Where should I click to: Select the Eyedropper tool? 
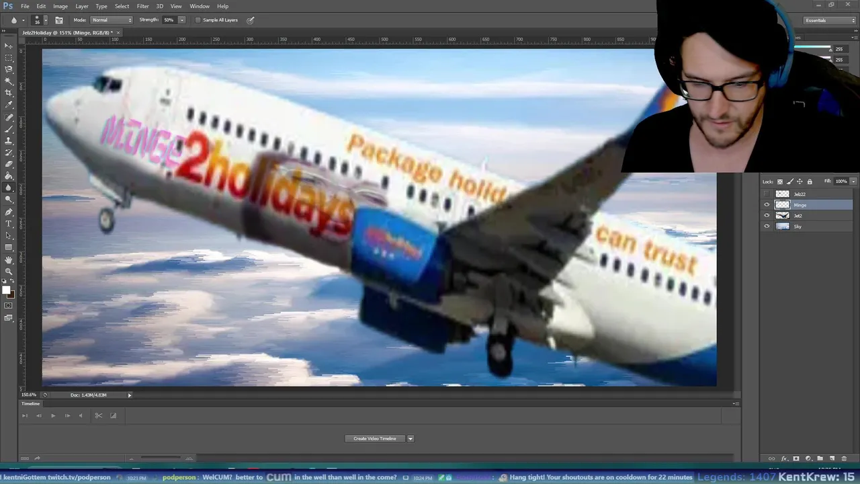tap(9, 105)
